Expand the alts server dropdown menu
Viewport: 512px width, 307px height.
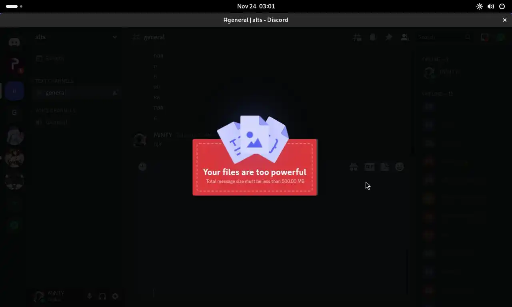(115, 37)
